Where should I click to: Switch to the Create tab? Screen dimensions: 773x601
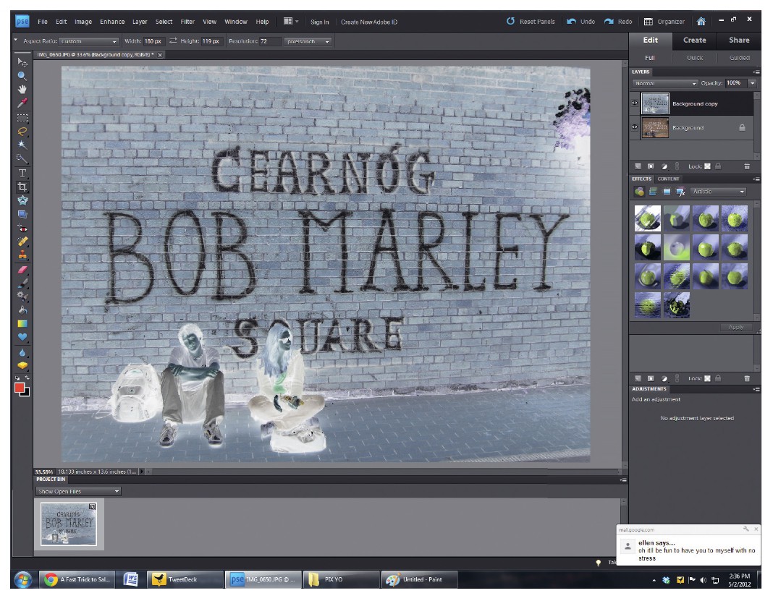pyautogui.click(x=694, y=41)
